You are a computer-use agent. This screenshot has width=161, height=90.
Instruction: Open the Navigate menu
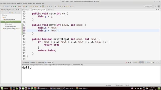tap(20, 3)
